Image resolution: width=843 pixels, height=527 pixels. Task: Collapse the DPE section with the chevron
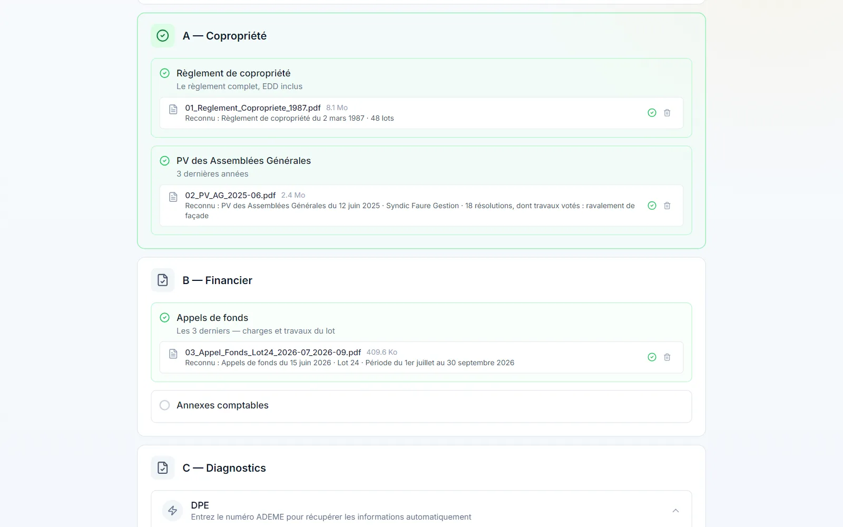click(x=675, y=511)
